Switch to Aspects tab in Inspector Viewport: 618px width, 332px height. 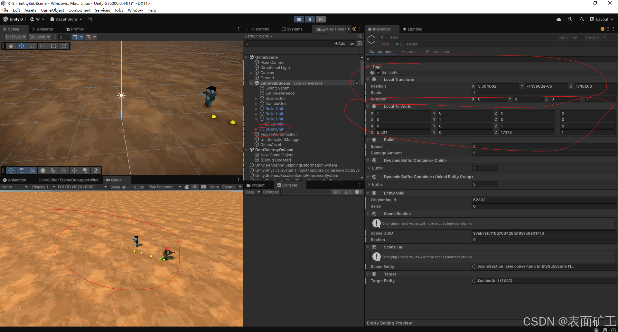click(409, 51)
